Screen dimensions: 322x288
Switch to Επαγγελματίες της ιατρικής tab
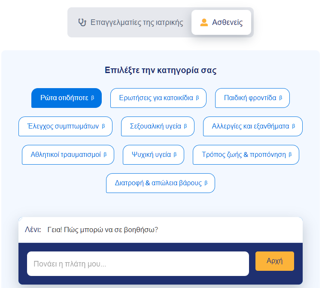[131, 22]
